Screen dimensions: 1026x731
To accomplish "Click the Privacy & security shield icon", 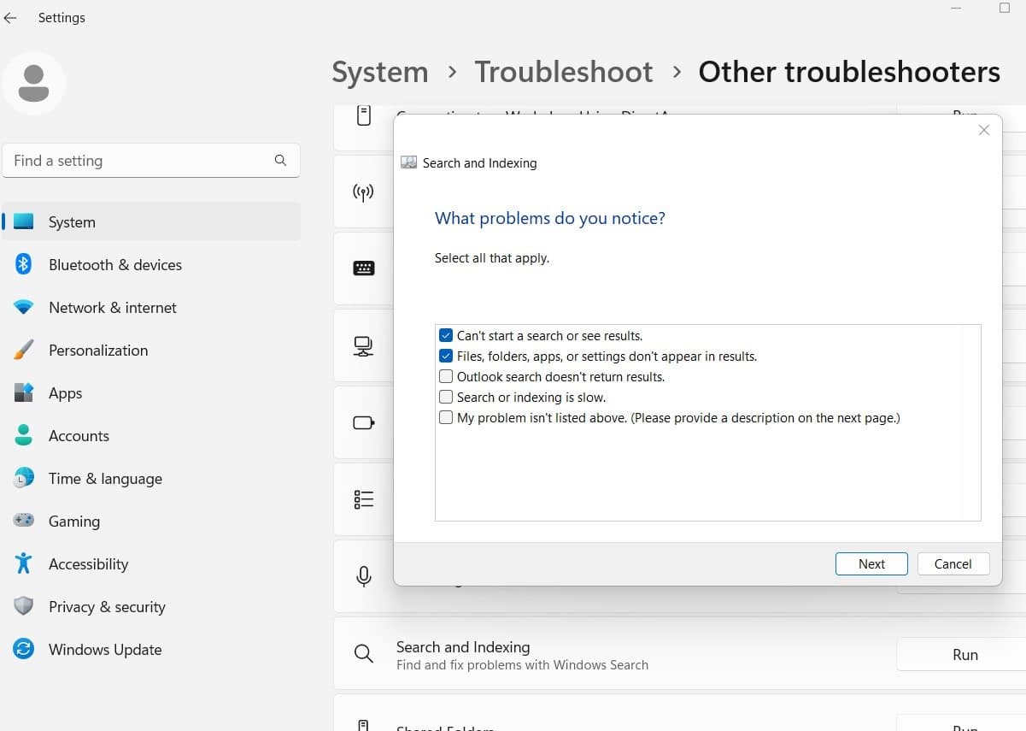I will (24, 606).
